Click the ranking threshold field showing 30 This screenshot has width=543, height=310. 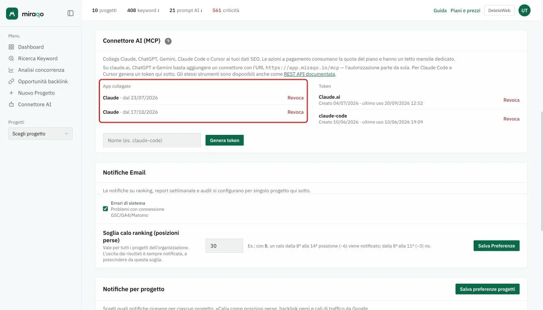coord(224,246)
